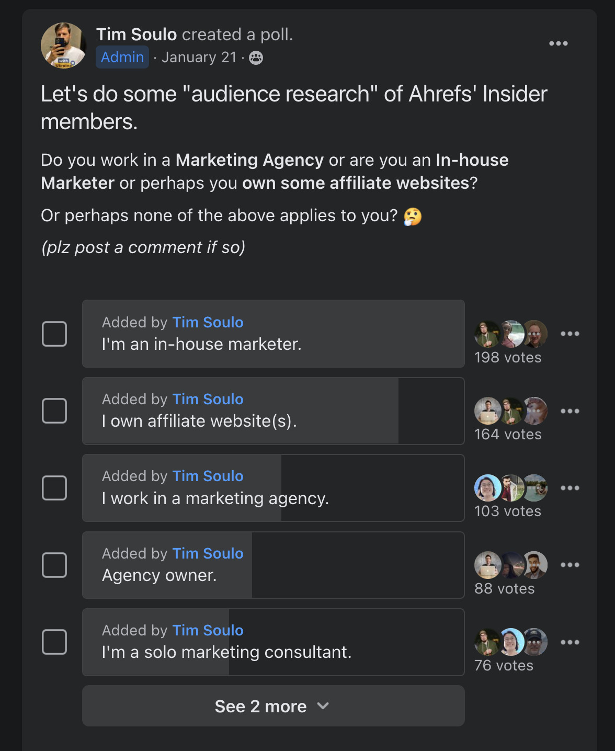Check the "Agency owner" option
The height and width of the screenshot is (751, 615).
(x=54, y=565)
